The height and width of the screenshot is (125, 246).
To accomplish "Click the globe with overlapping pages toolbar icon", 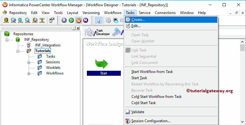I will click(13, 20).
